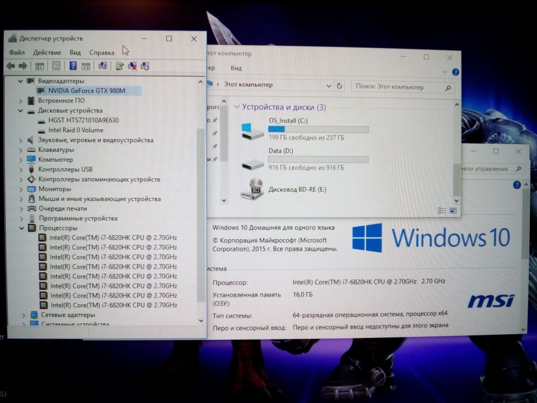Click the Device Manager vertical scrollbar down arrow
Image resolution: width=537 pixels, height=403 pixels.
click(201, 321)
